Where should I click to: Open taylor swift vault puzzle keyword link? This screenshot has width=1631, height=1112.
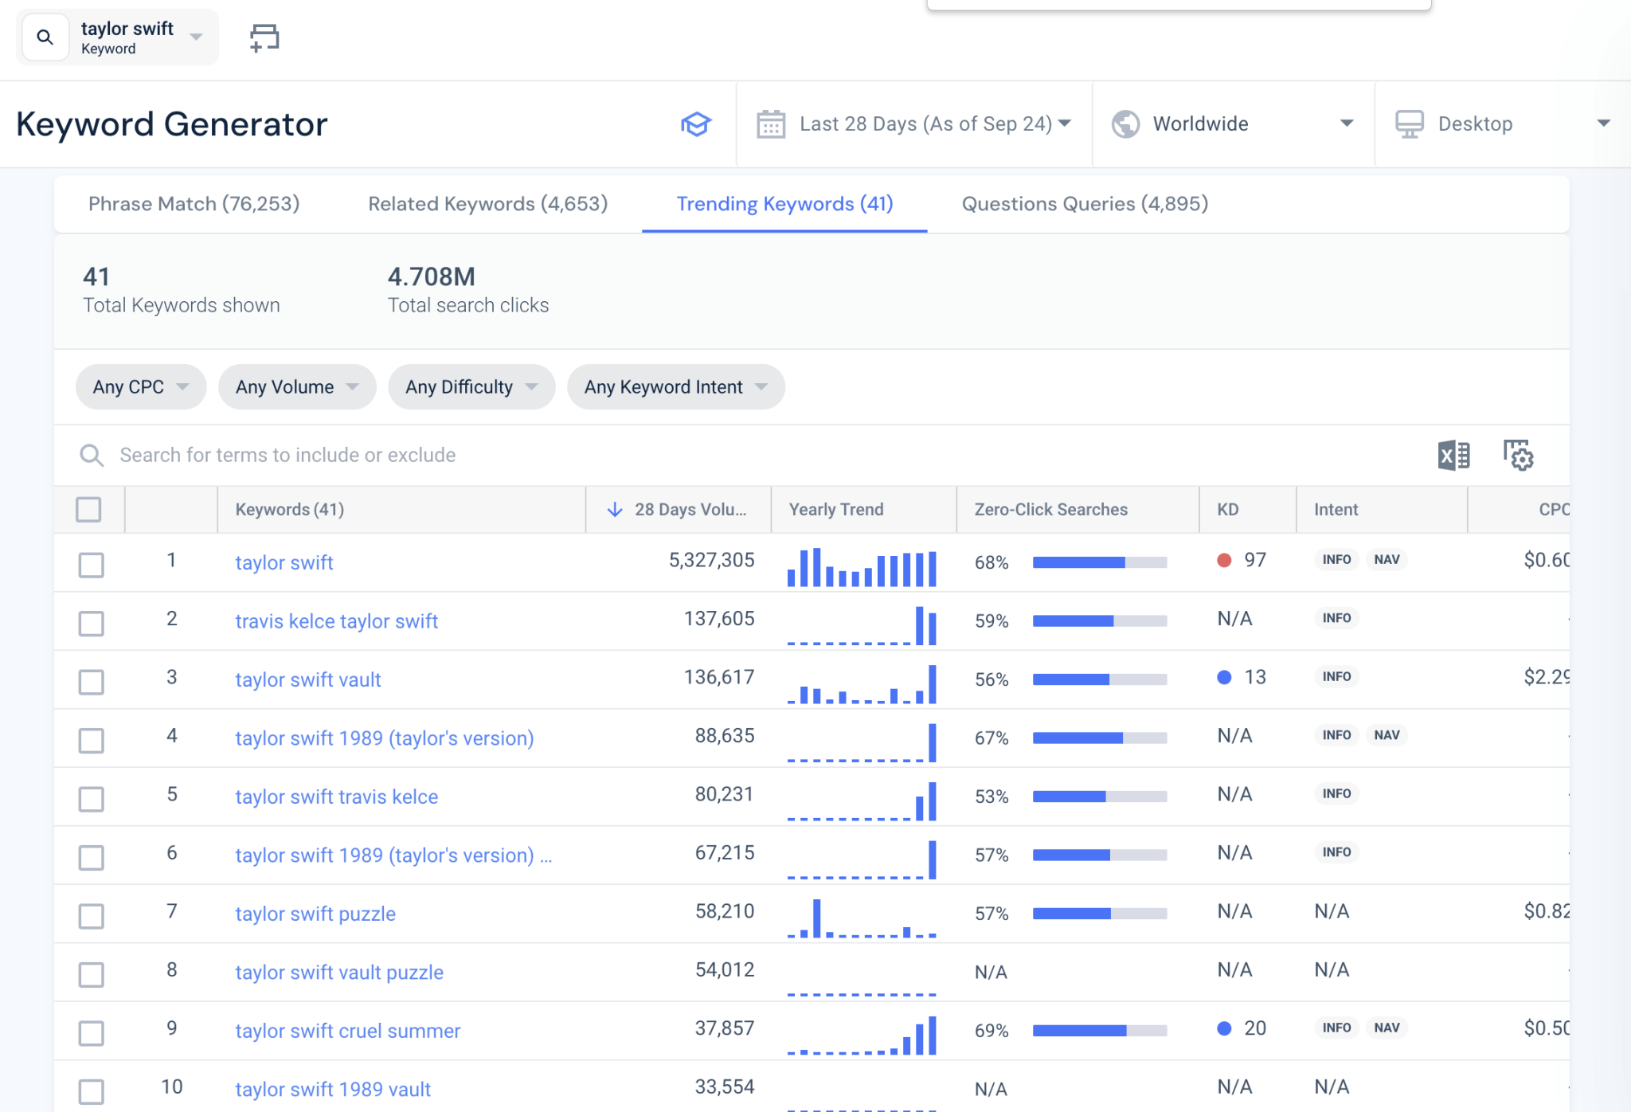pos(339,973)
